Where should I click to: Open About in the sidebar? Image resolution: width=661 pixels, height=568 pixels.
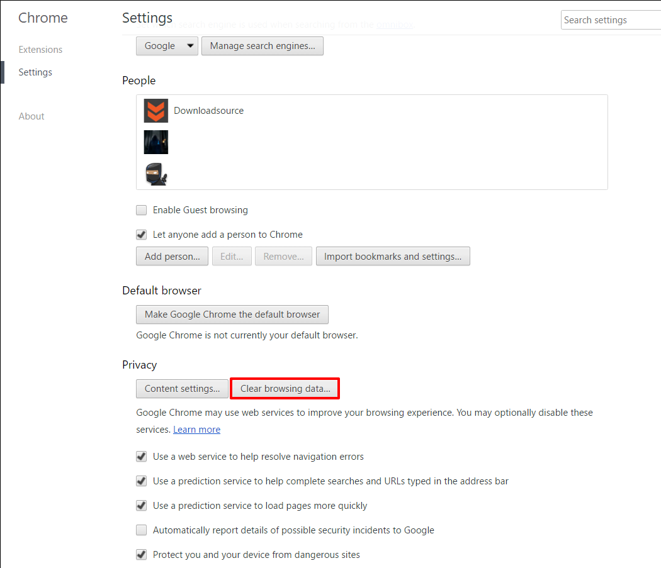point(31,116)
